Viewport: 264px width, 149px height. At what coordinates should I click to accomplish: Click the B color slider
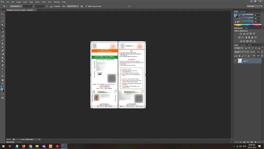pos(247,22)
